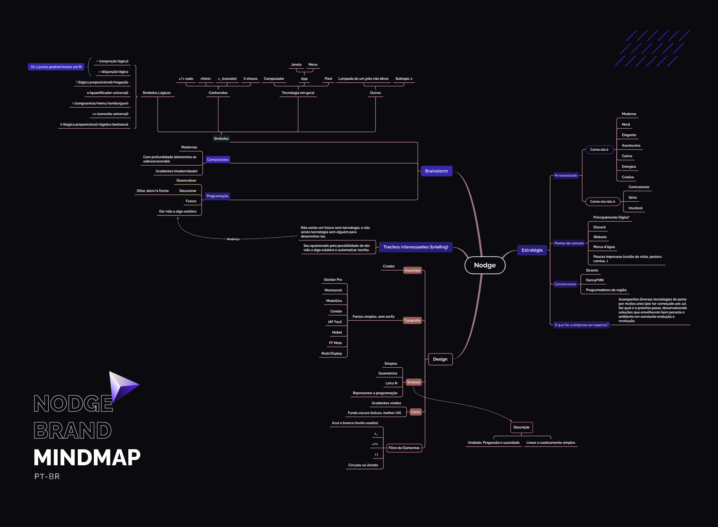The height and width of the screenshot is (527, 718).
Task: Select the Aventureira personality trait
Action: pos(631,145)
